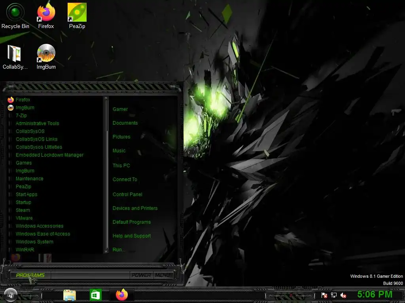
Task: Click the start menu search box
Action: [91, 275]
